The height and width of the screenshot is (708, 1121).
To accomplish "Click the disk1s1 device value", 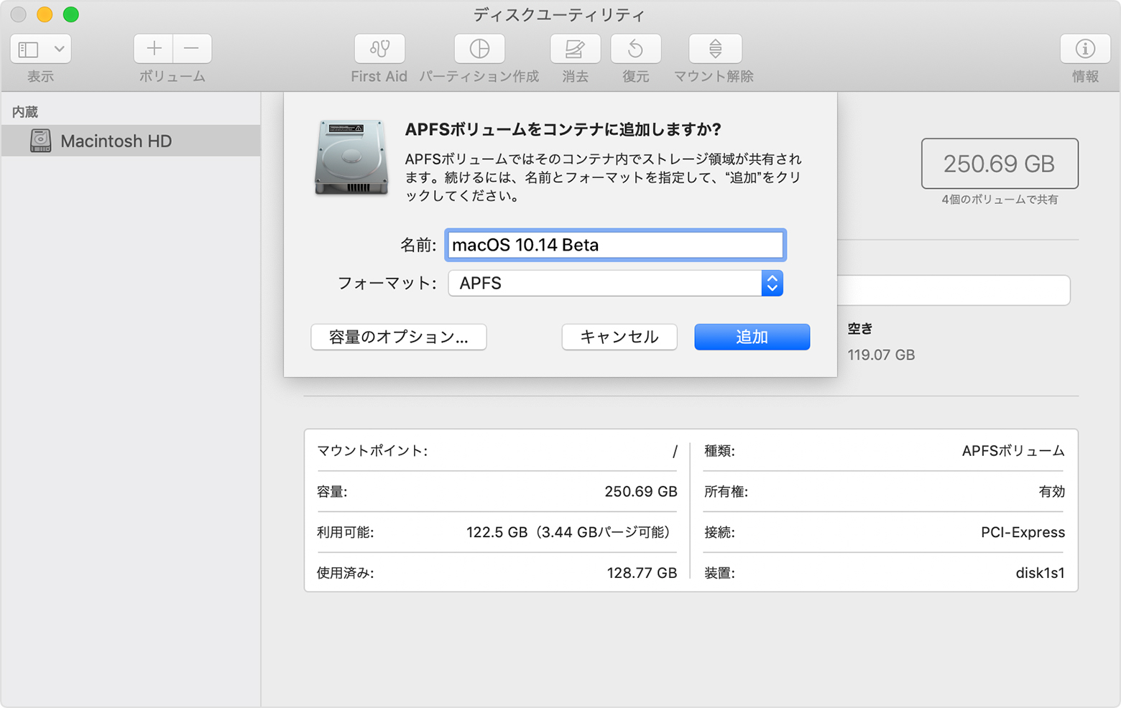I will [1040, 573].
